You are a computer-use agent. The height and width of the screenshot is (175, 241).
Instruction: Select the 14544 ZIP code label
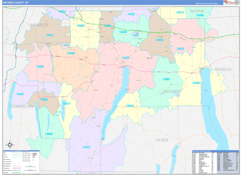pos(130,106)
